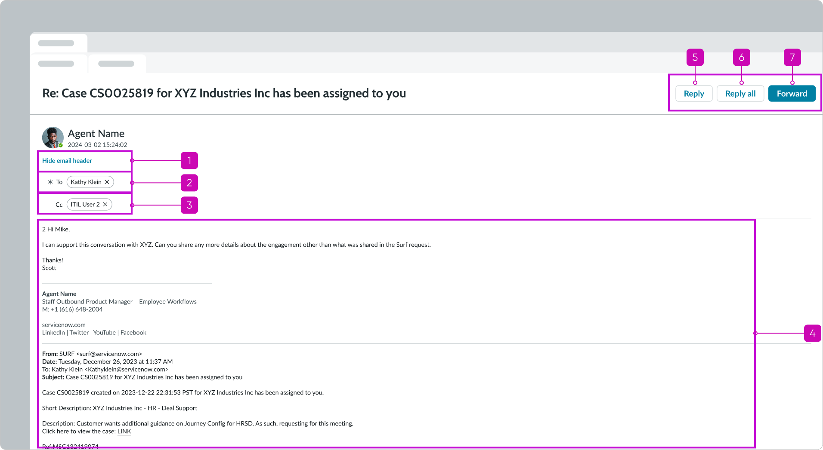The image size is (823, 450).
Task: Remove ITIL User 2 from the Cc field
Action: click(x=105, y=204)
